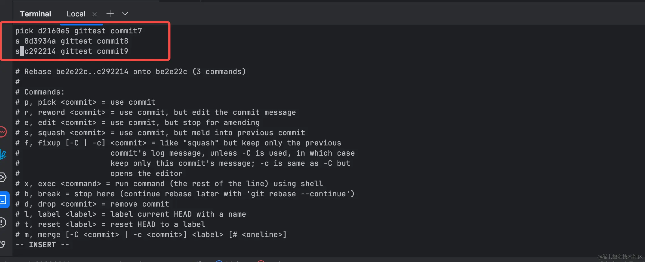
Task: Place cursor on pick d2160e5 commit7 line
Action: click(79, 31)
